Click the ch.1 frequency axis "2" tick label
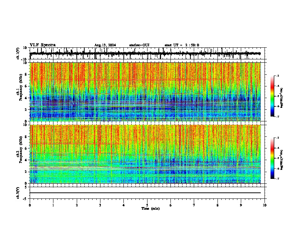This screenshot has height=230, width=298. tap(26, 109)
